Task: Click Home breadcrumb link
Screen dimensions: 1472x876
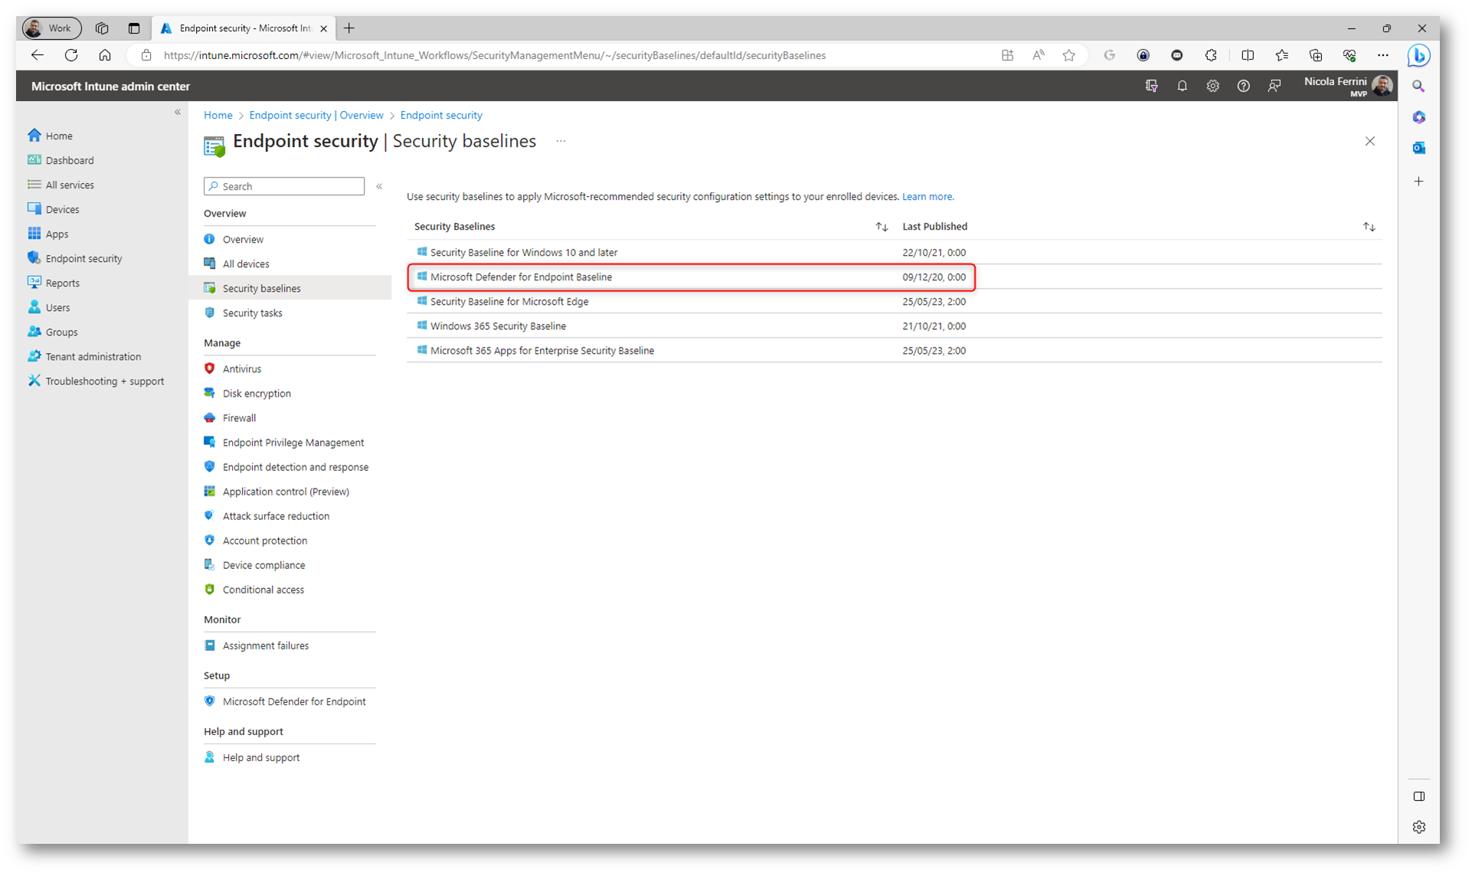Action: pyautogui.click(x=218, y=115)
